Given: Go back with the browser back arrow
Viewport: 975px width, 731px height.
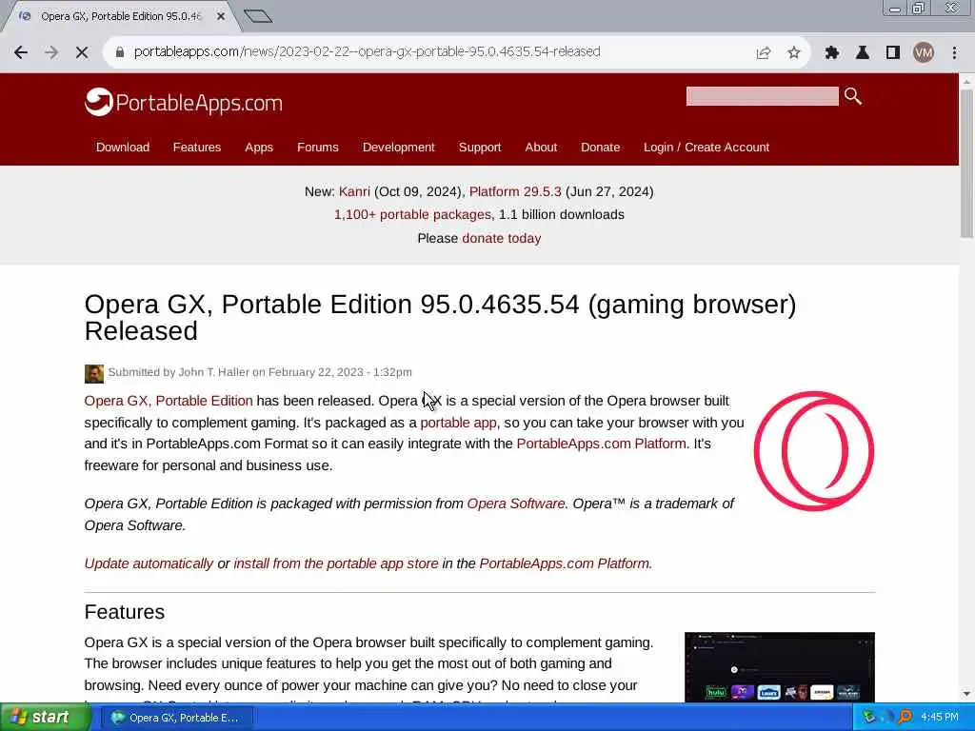Looking at the screenshot, I should tap(21, 52).
